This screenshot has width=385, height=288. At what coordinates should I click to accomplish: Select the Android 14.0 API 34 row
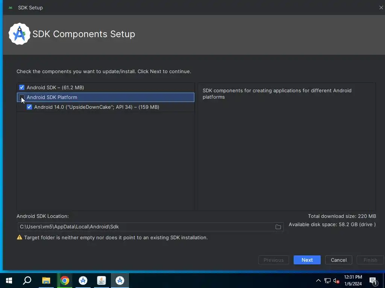(106, 107)
